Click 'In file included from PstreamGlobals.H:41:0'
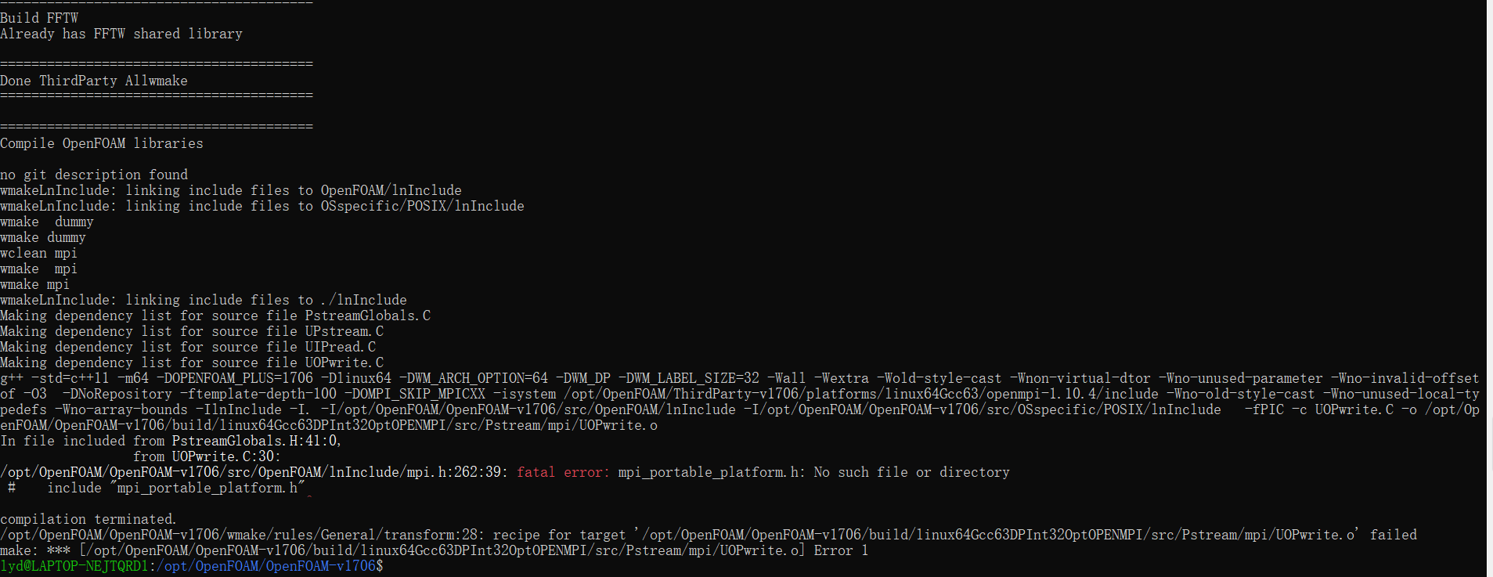This screenshot has height=577, width=1493. pyautogui.click(x=171, y=441)
